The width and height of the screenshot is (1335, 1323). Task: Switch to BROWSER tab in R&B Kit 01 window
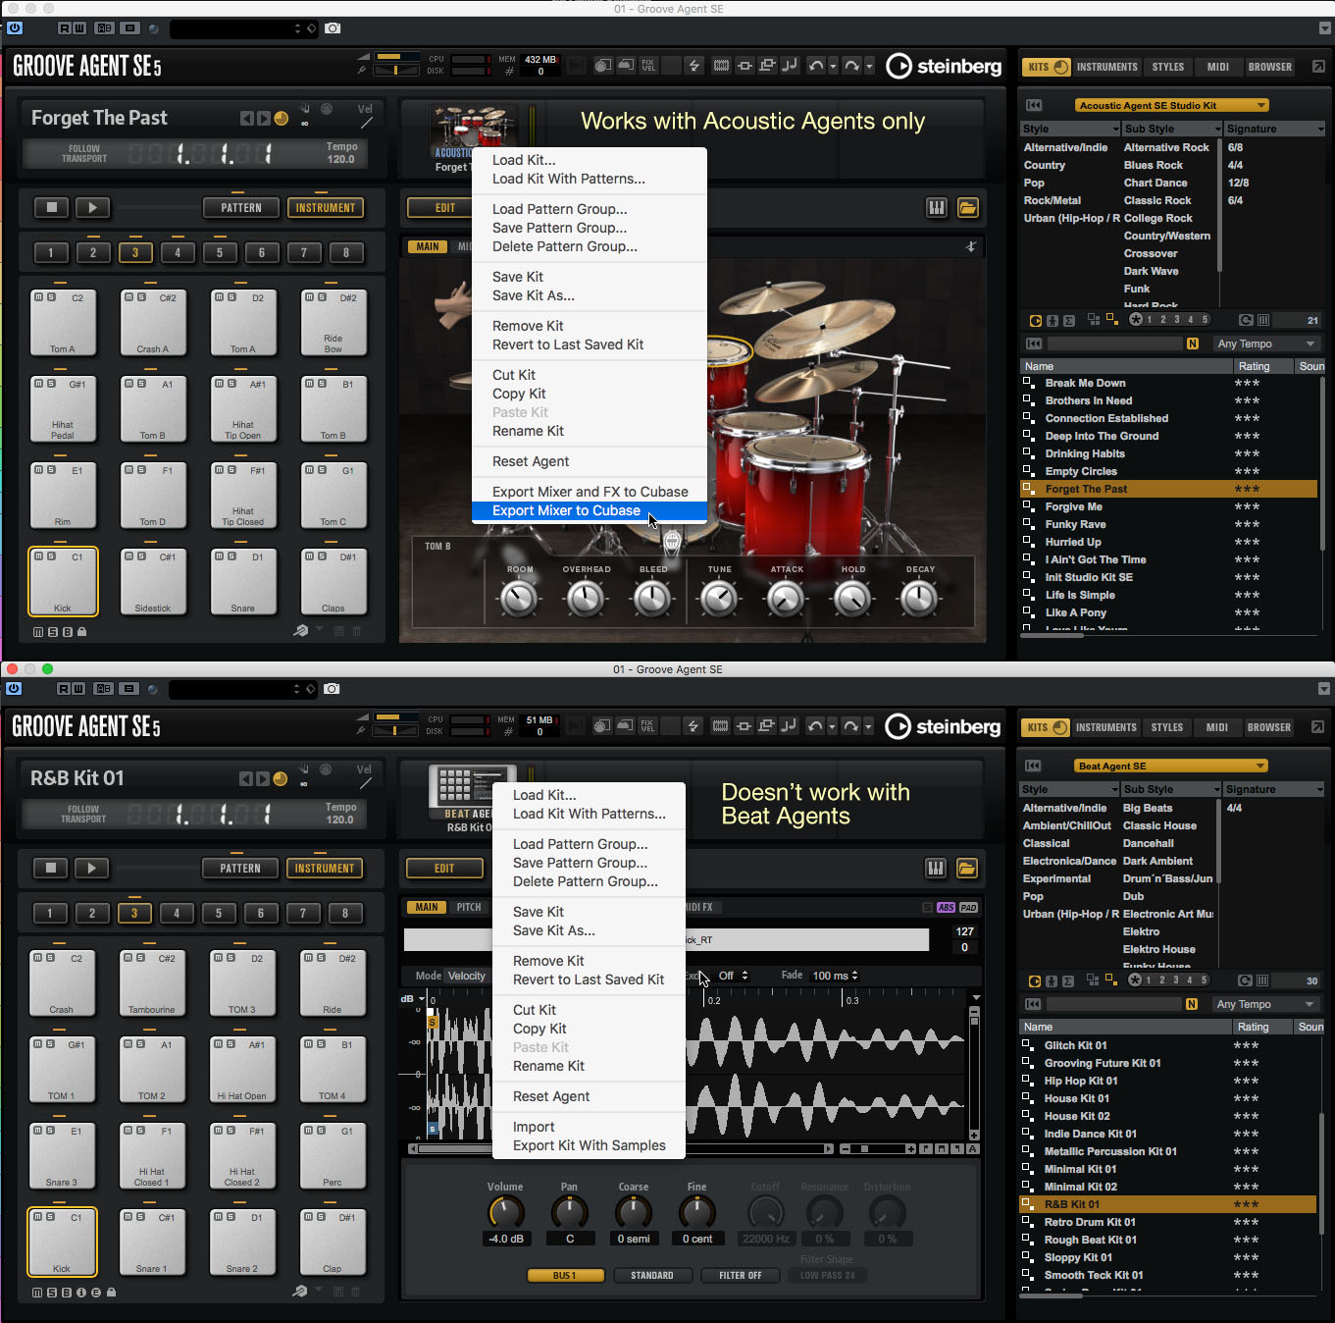(1269, 727)
